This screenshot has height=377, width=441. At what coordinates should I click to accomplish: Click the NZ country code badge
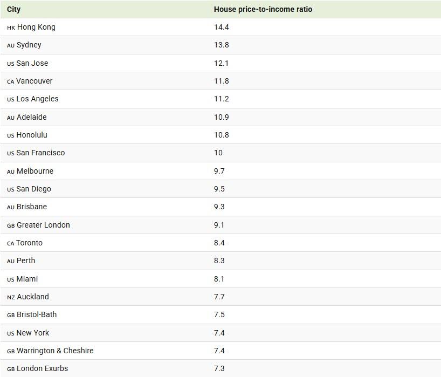point(11,297)
